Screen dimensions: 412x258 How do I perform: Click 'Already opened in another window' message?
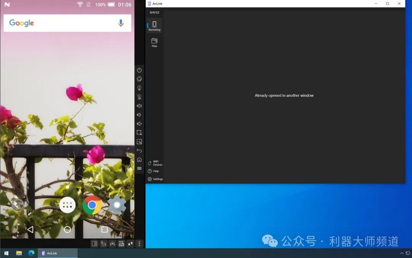284,95
